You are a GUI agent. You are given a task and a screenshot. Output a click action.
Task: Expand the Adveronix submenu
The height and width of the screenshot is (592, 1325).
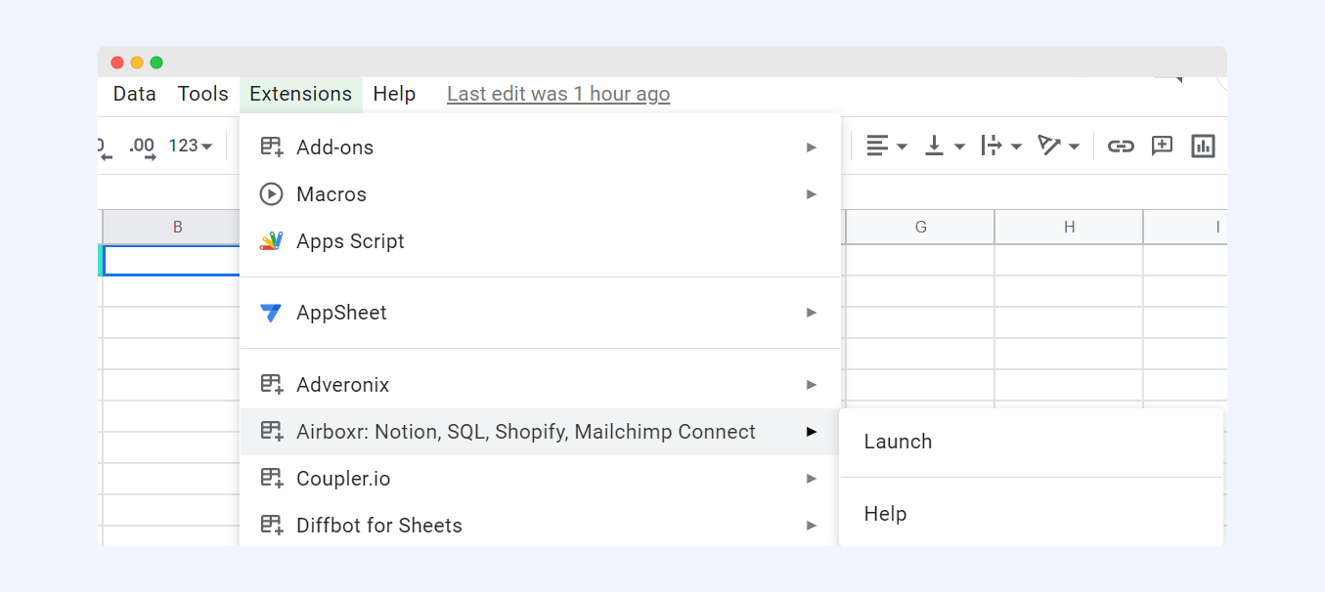point(540,385)
